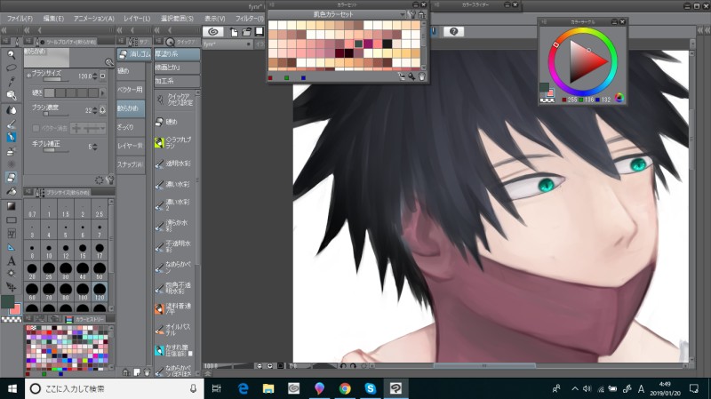Open Help question mark button
This screenshot has height=399, width=711.
click(453, 31)
